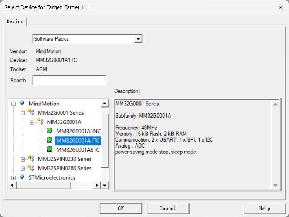
Task: Click the STMicroelectronics vendor icon
Action: (x=22, y=177)
